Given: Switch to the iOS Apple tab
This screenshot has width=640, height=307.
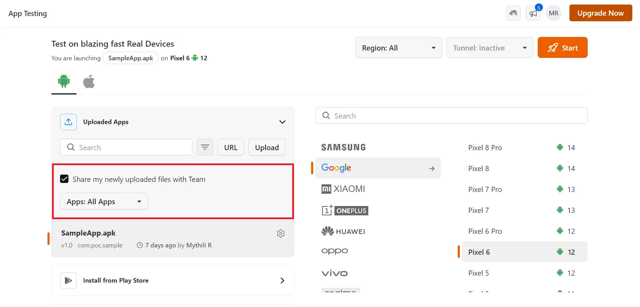Looking at the screenshot, I should pyautogui.click(x=89, y=82).
